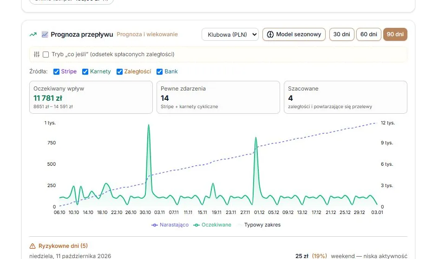
Task: Click the Typowy zakres legend entry
Action: click(x=259, y=225)
